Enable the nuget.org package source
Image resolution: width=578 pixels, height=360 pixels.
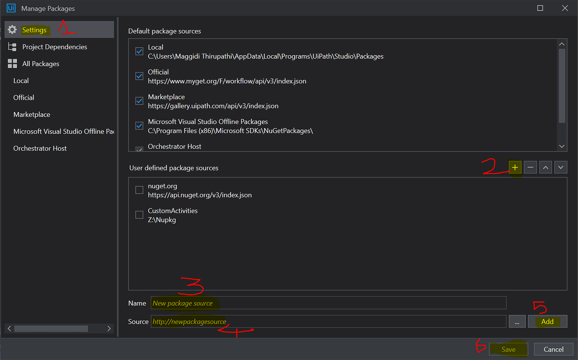(139, 190)
